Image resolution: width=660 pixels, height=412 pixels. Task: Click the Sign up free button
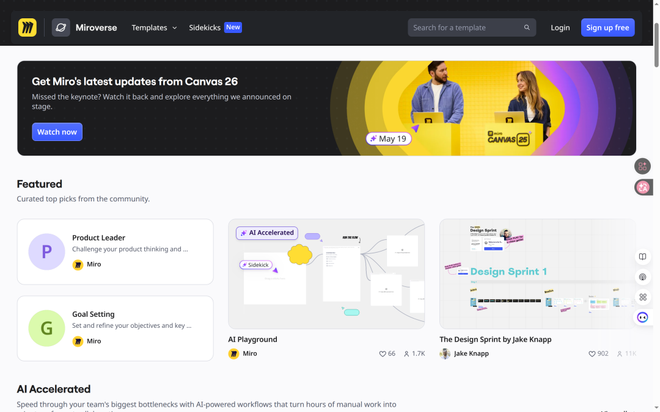pos(608,27)
